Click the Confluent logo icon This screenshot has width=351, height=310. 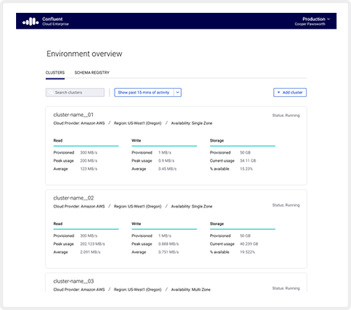(30, 22)
